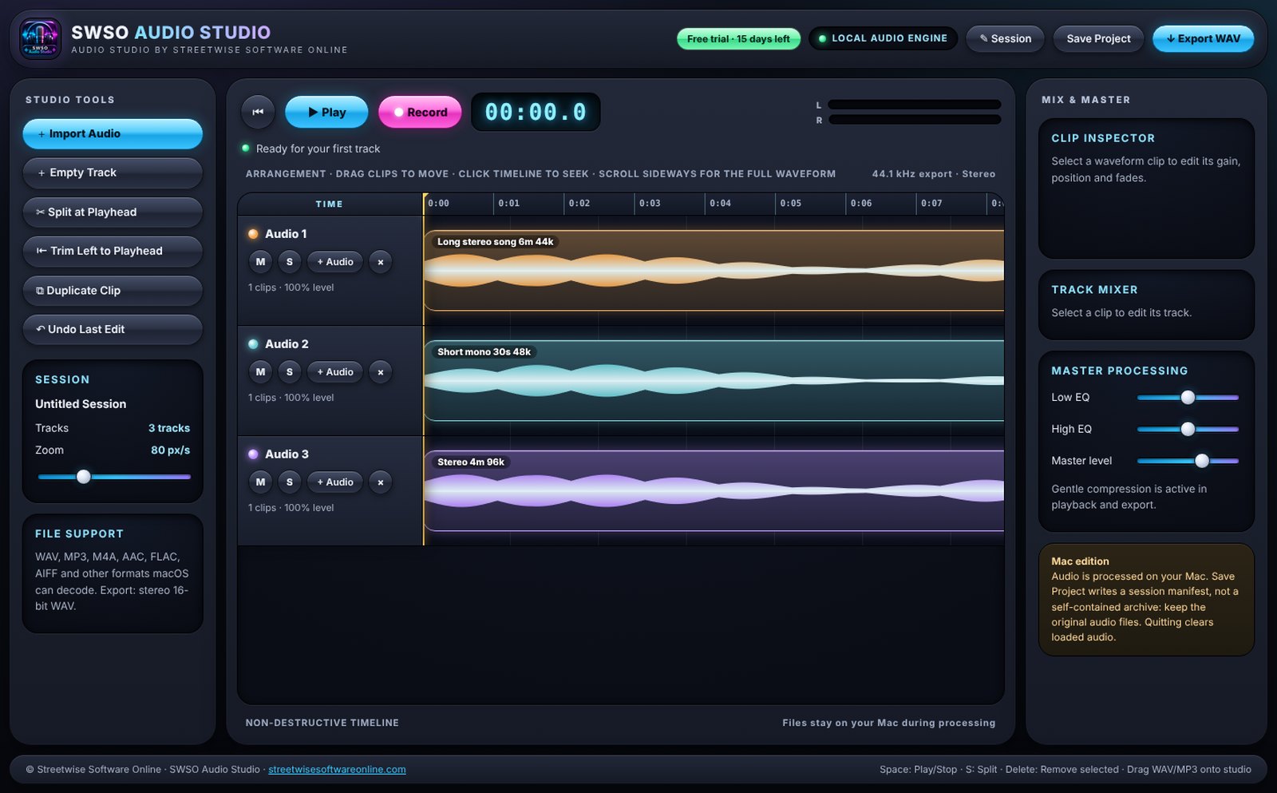Select the Split at Playhead tool
This screenshot has height=793, width=1277.
pos(113,212)
